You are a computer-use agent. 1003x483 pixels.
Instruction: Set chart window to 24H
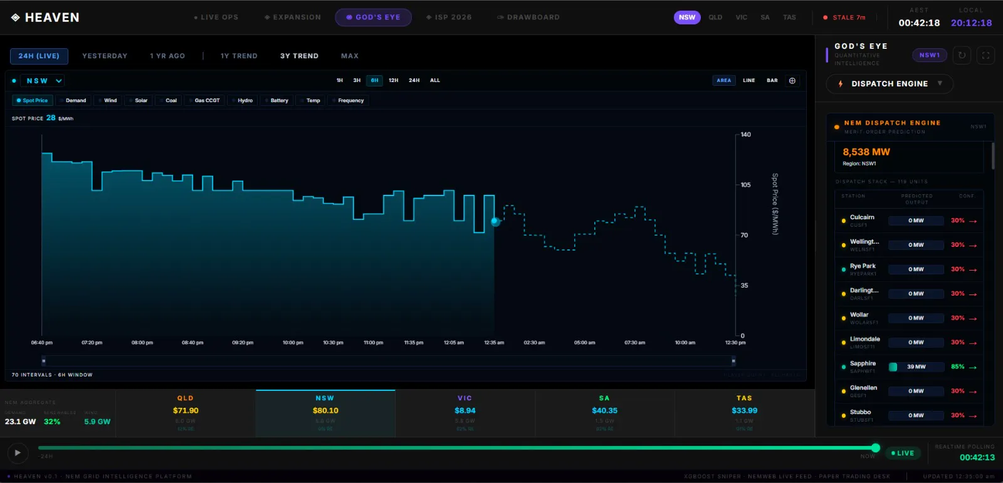(414, 81)
